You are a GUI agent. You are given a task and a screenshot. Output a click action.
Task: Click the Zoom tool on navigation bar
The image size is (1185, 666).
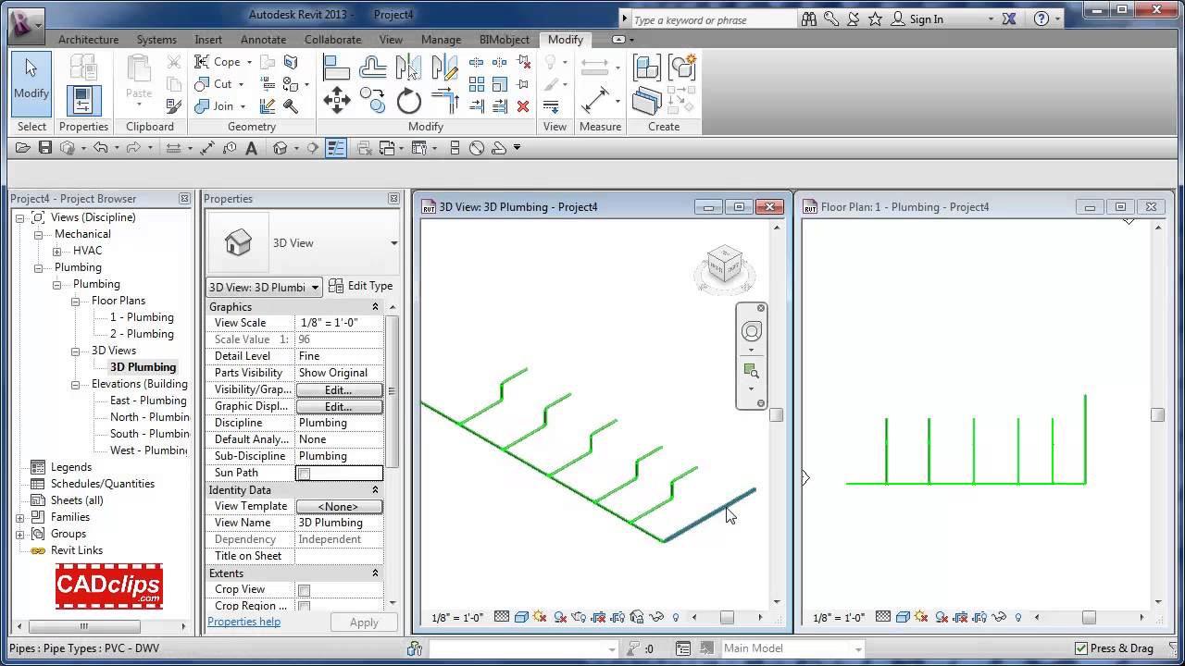pyautogui.click(x=751, y=370)
